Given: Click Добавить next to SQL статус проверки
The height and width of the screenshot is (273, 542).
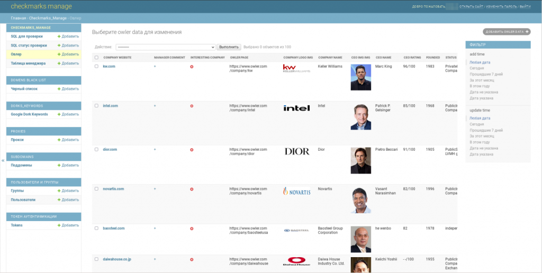Looking at the screenshot, I should tap(68, 46).
